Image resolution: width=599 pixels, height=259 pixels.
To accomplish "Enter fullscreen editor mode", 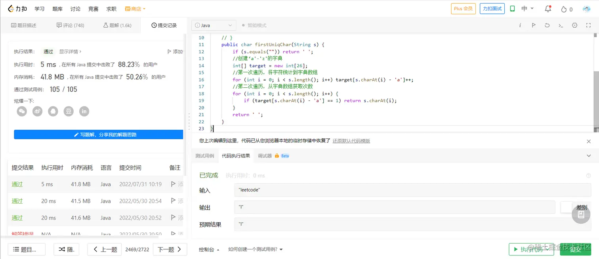I will tap(588, 25).
